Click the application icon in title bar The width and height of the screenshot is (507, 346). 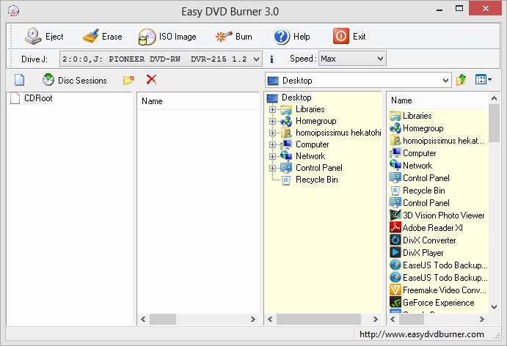13,11
